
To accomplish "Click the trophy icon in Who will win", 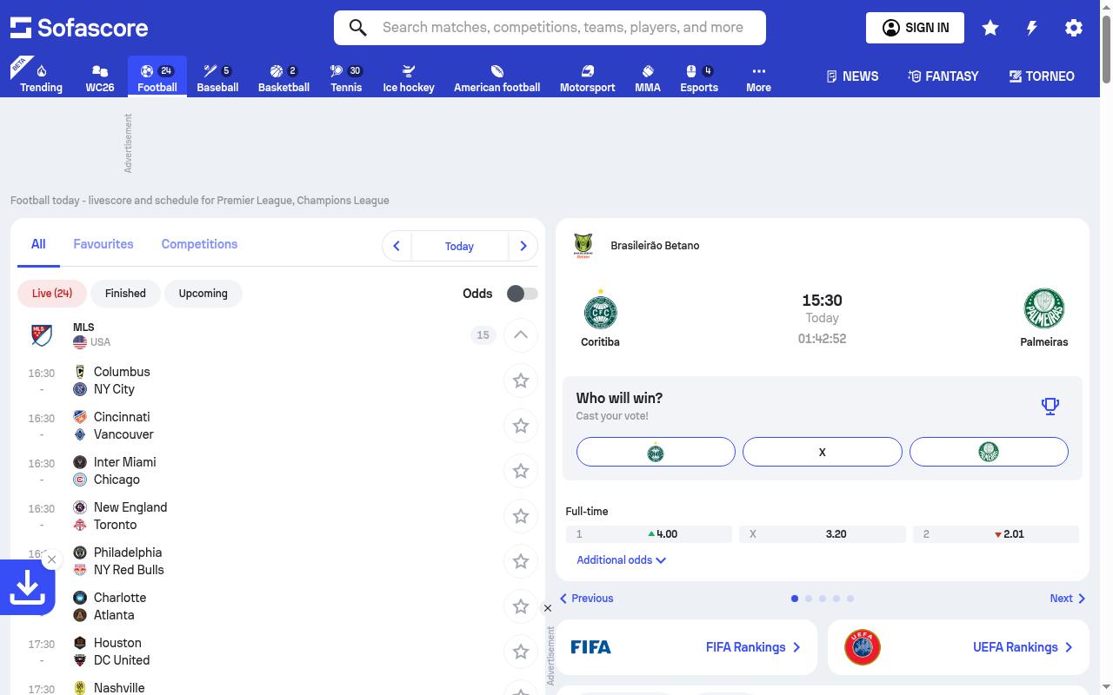I will 1050,406.
